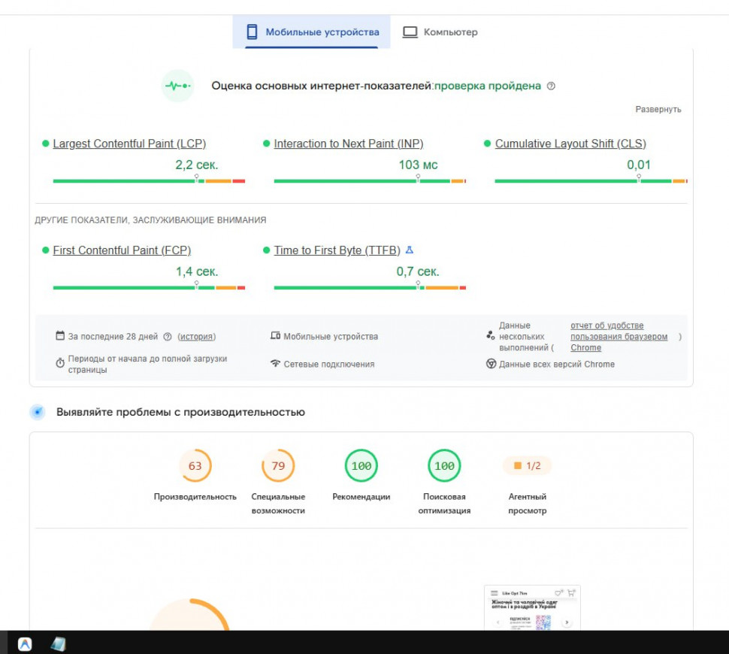Viewport: 729px width, 654px height.
Task: Click the CLS value 0,01
Action: (x=638, y=165)
